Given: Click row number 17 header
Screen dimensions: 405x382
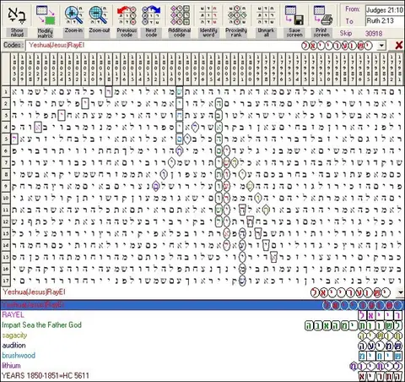Looking at the screenshot, I should tap(6, 281).
